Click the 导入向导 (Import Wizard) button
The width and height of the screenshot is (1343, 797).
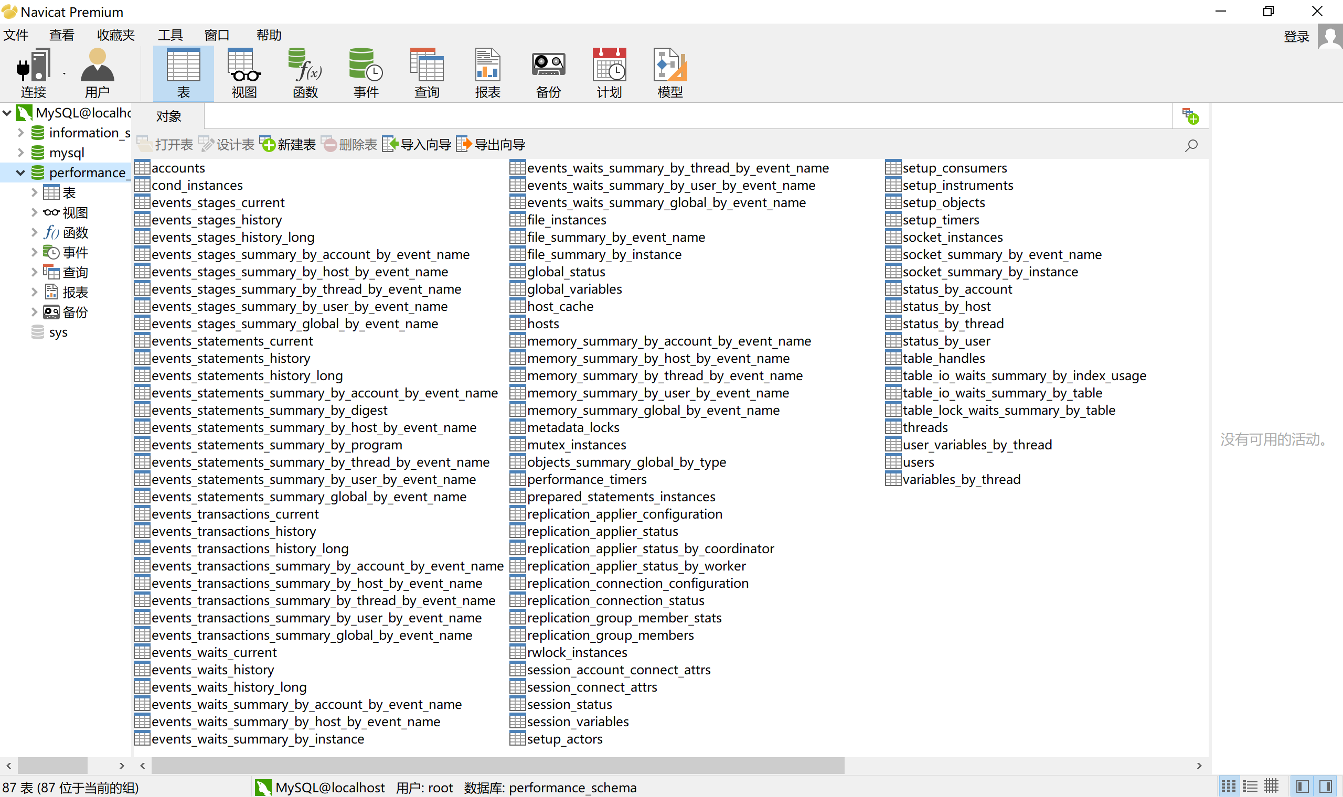tap(417, 145)
